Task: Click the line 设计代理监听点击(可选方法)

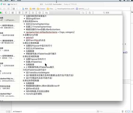Action: click(39, 78)
